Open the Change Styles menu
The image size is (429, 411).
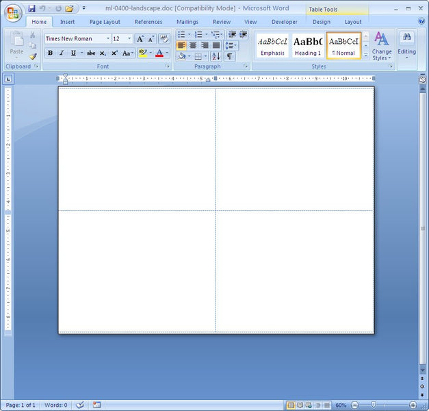coord(381,45)
